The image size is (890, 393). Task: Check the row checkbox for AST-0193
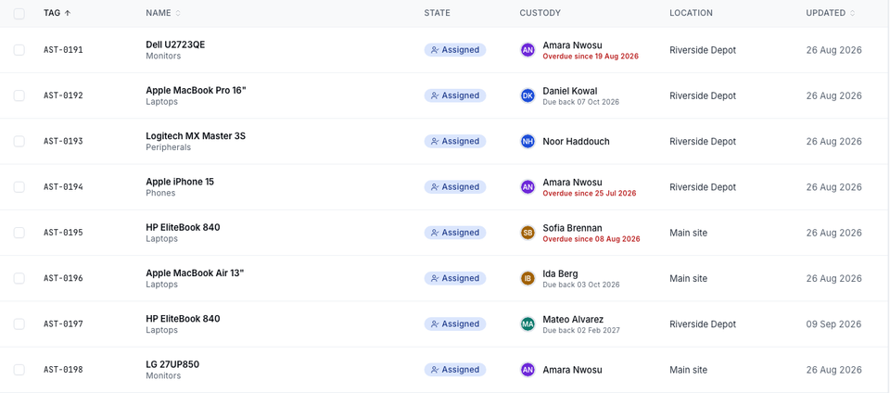[19, 141]
